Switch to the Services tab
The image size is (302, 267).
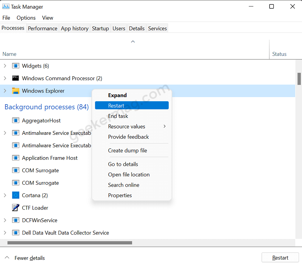157,28
